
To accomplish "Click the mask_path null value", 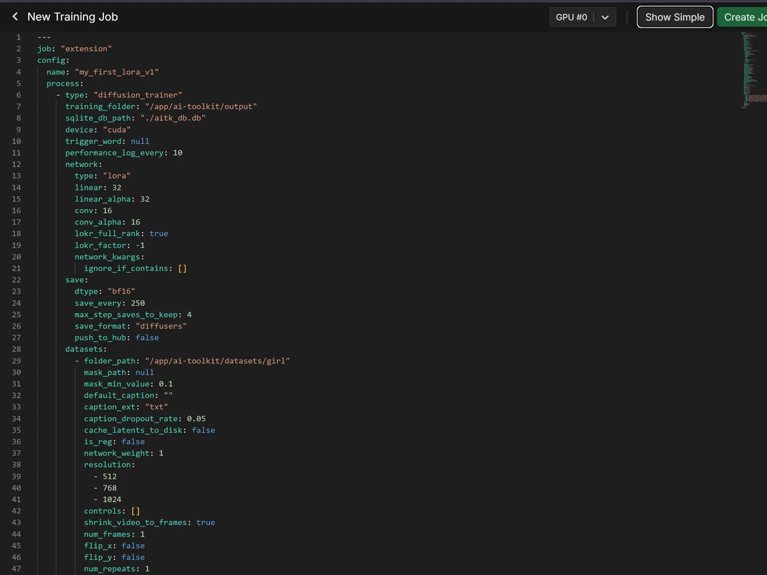I will [144, 372].
